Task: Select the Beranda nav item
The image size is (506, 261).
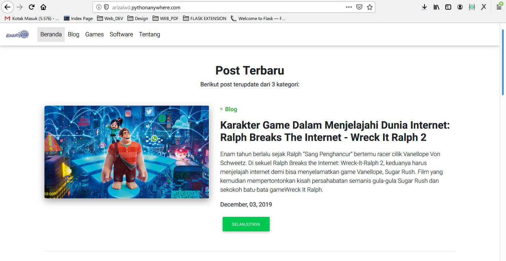Action: pos(51,34)
